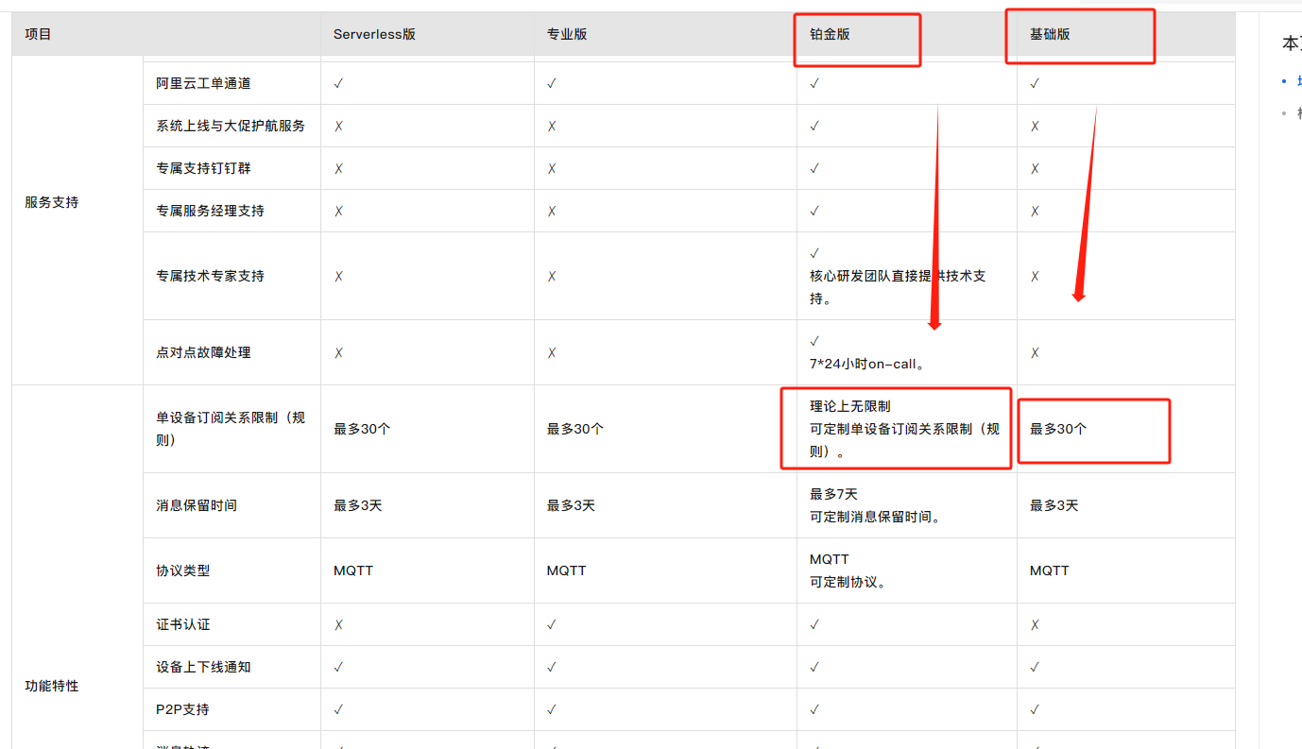This screenshot has width=1302, height=749.
Task: Click 最多30个 in the 专业版 column
Action: (x=575, y=429)
